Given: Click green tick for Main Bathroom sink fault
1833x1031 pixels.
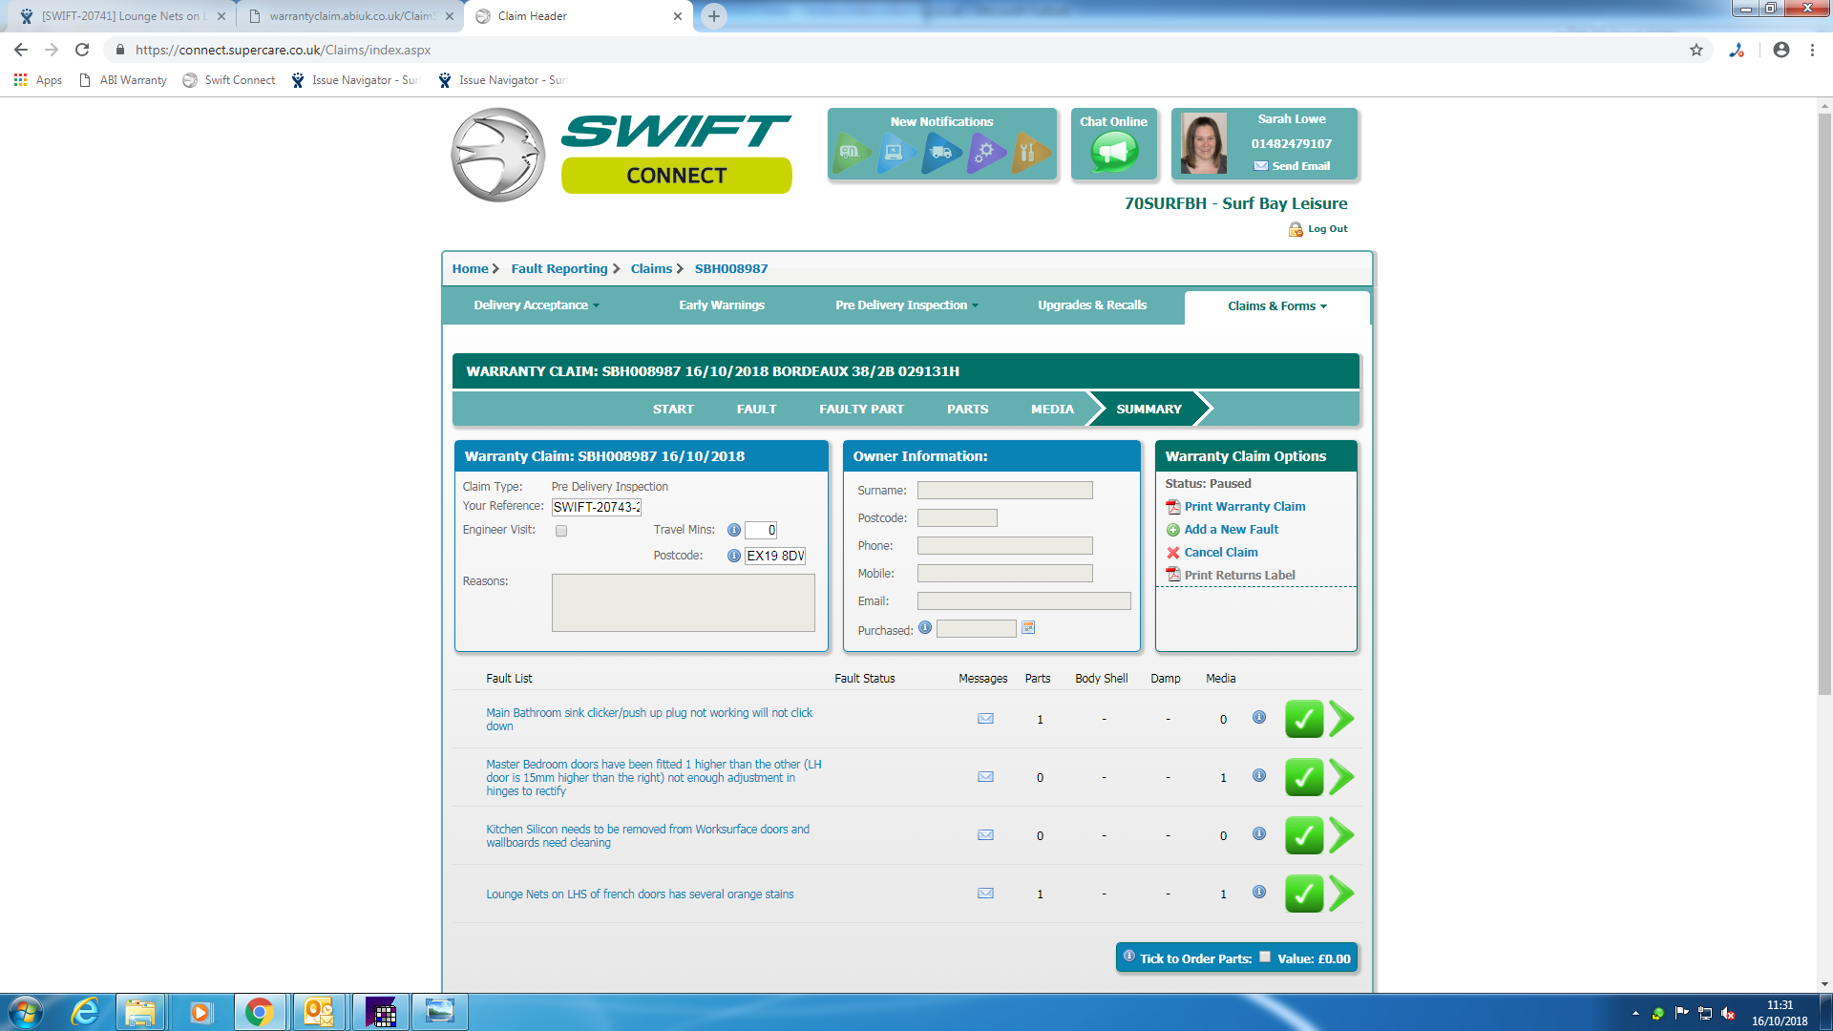Looking at the screenshot, I should (1303, 719).
